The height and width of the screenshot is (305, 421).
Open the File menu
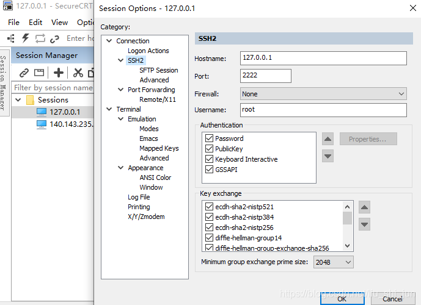tap(13, 22)
